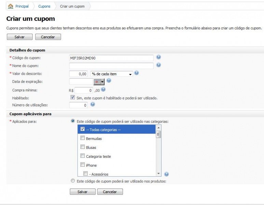The width and height of the screenshot is (264, 205).
Task: Open help icon for Compra mínima
Action: tap(103, 89)
